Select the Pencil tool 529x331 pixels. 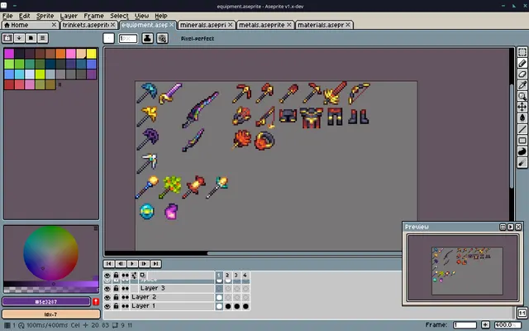click(522, 63)
